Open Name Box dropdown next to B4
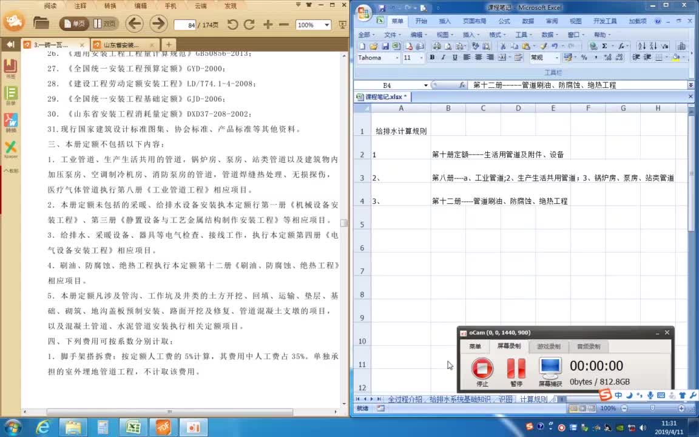The height and width of the screenshot is (437, 699). tap(426, 85)
